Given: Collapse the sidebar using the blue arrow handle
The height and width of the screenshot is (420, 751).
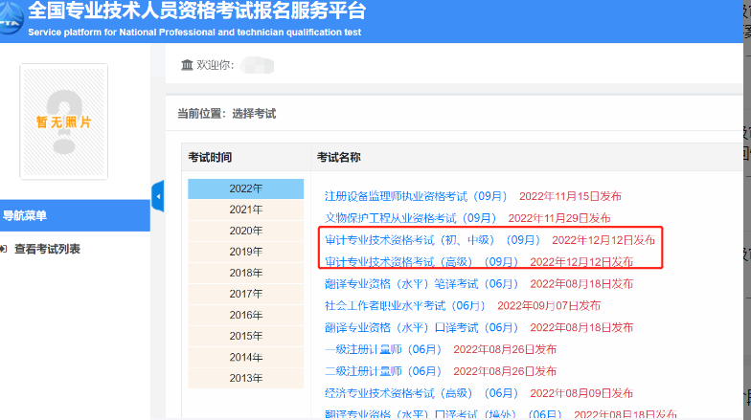Looking at the screenshot, I should coord(157,197).
